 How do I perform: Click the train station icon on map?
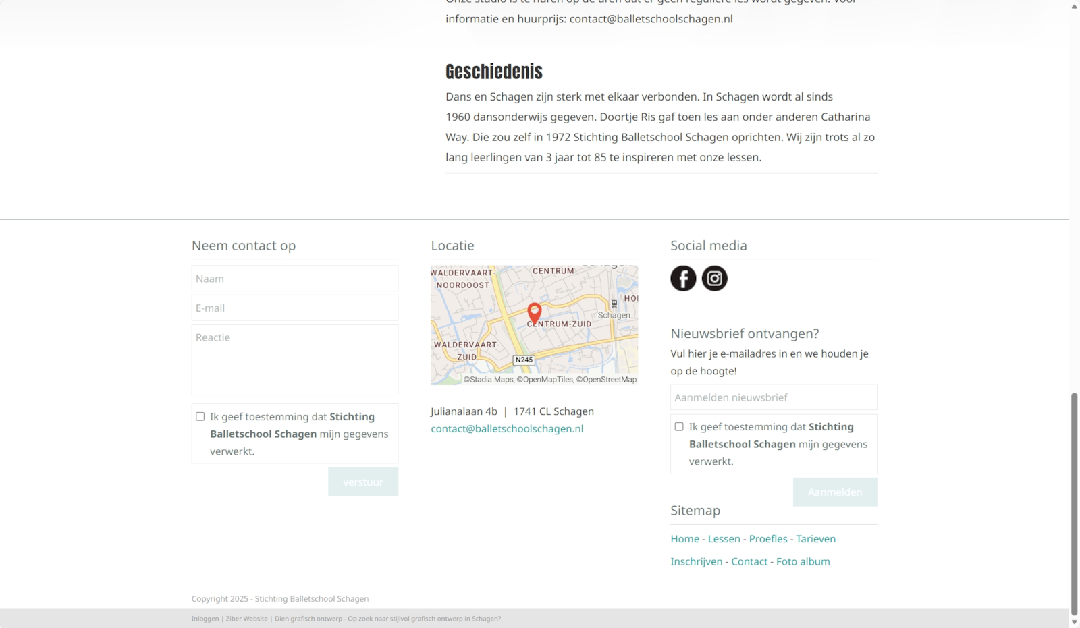614,304
